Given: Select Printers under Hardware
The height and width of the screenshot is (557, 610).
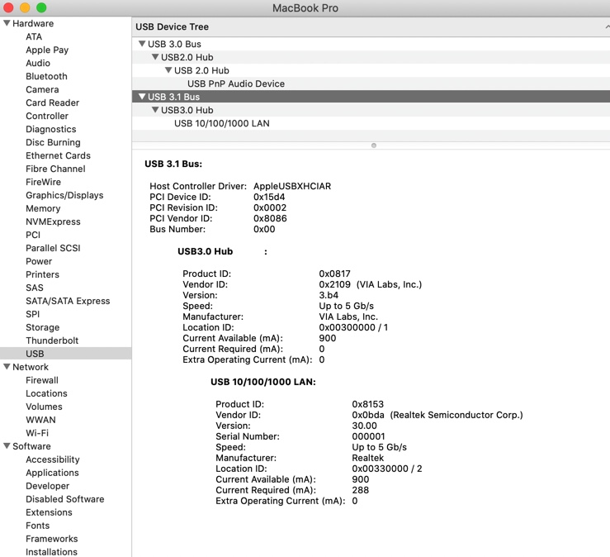Looking at the screenshot, I should (x=42, y=274).
